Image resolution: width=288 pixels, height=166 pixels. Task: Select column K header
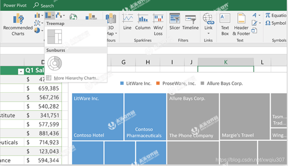226,62
